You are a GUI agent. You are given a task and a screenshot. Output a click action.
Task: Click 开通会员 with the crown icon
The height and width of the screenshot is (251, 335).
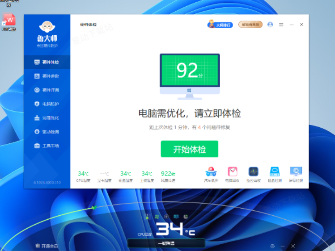tap(47, 246)
